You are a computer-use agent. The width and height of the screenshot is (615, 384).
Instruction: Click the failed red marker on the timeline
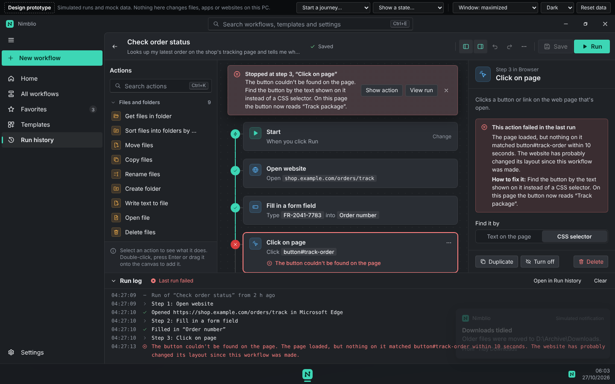point(235,244)
